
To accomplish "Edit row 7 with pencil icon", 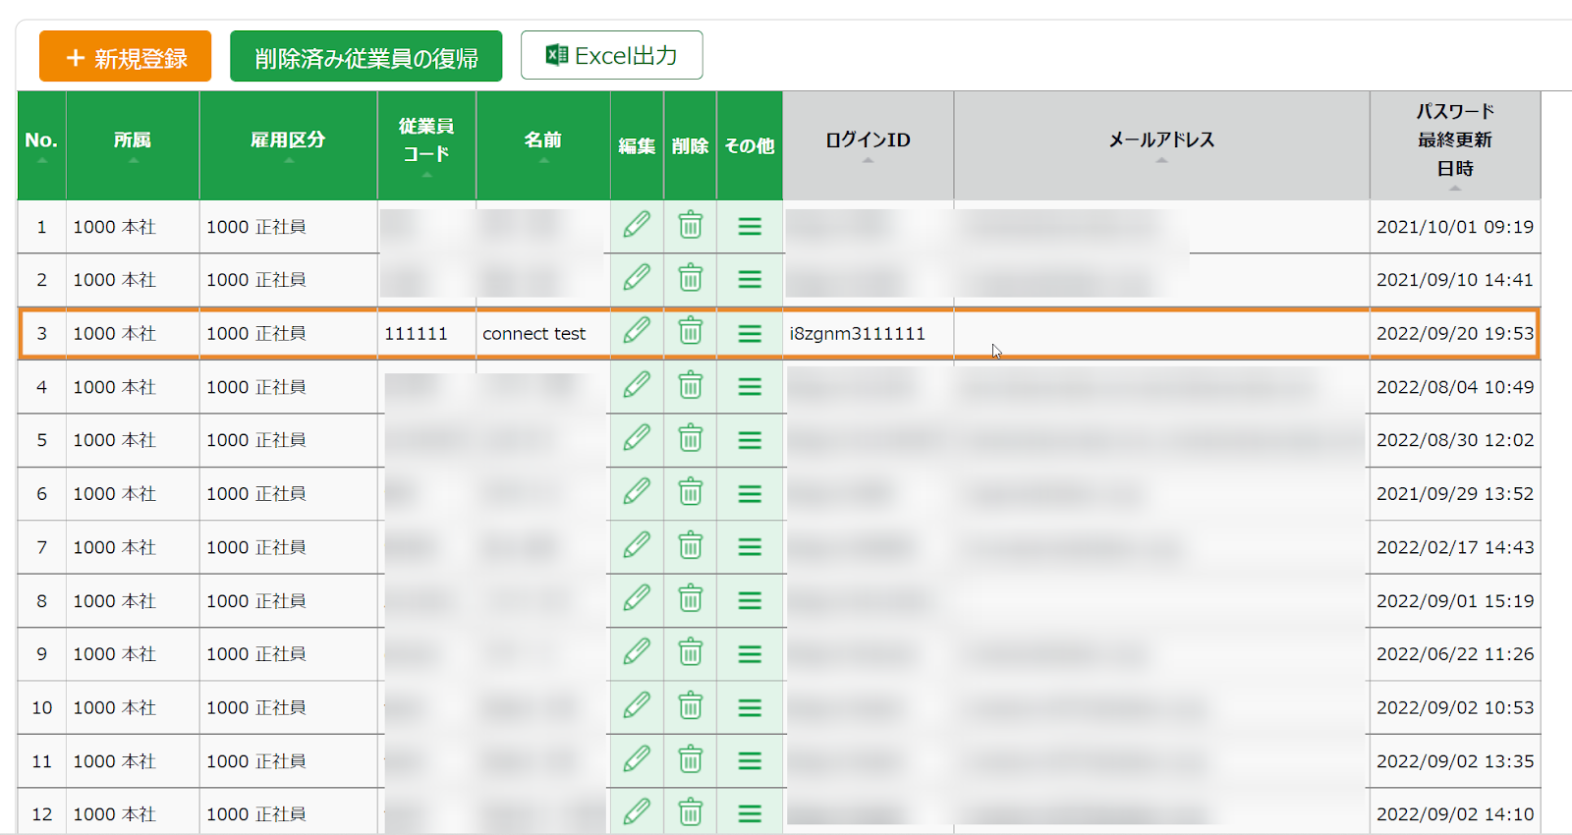I will point(637,545).
